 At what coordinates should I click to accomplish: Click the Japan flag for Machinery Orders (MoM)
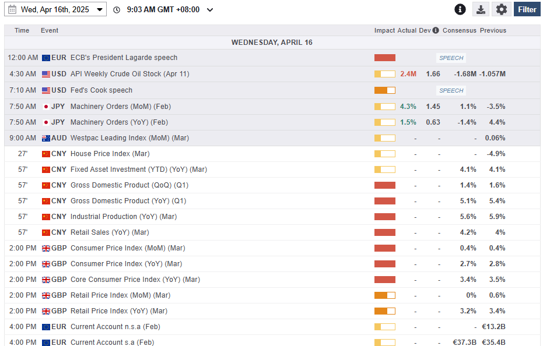pyautogui.click(x=46, y=107)
